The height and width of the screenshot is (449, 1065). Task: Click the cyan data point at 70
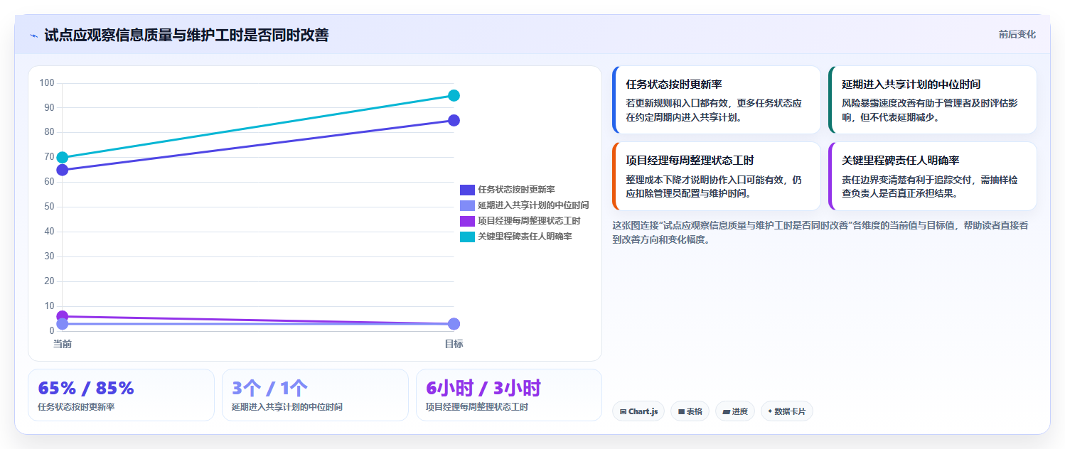tap(62, 158)
